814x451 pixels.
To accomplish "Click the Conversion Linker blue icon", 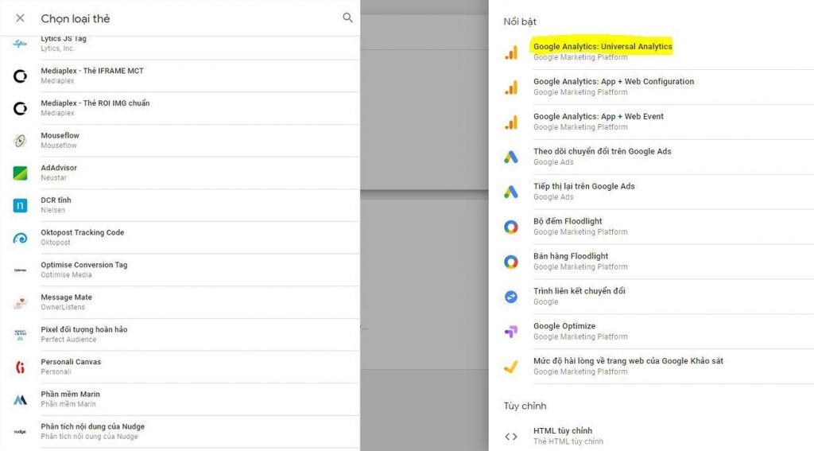I will point(511,297).
